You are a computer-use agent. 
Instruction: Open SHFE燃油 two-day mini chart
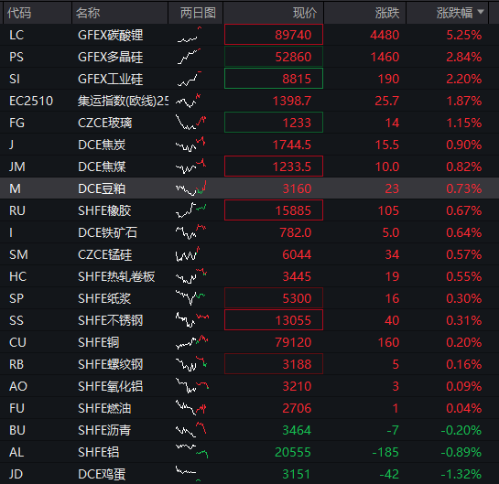191,408
